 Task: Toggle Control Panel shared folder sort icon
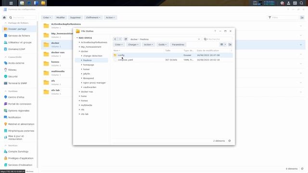(x=302, y=17)
